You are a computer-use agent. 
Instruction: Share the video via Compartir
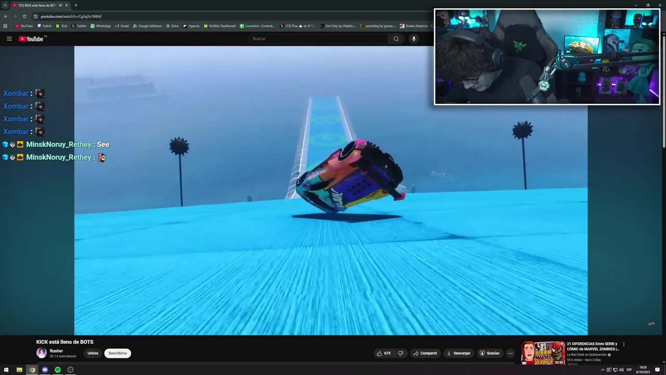click(x=425, y=353)
